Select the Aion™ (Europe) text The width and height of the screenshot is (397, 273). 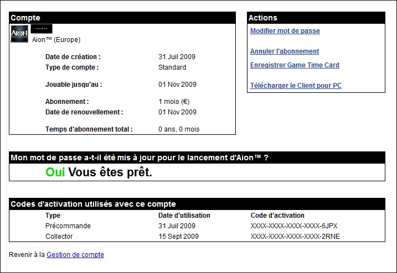tap(56, 40)
